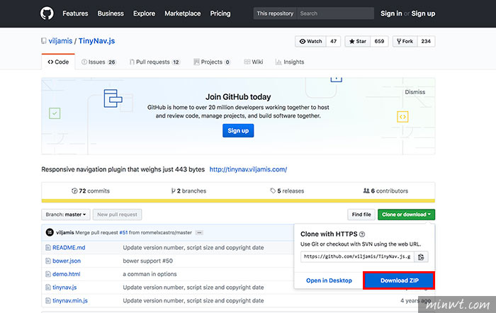Viewport: 496px width, 313px height.
Task: Open the TinyNav.js repository link
Action: pos(96,41)
